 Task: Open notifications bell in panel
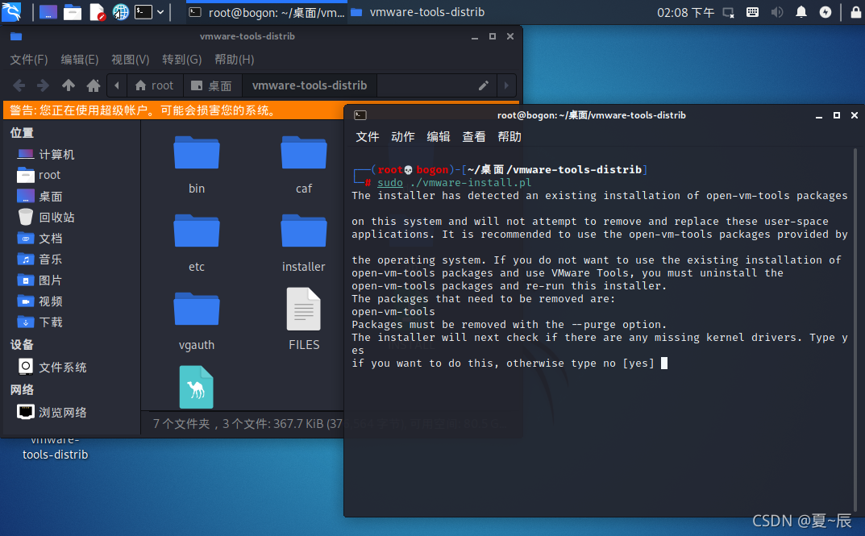point(801,12)
